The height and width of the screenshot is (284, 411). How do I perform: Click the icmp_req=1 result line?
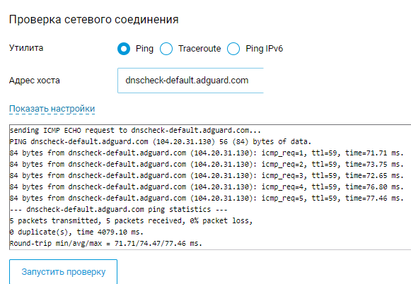[207, 153]
